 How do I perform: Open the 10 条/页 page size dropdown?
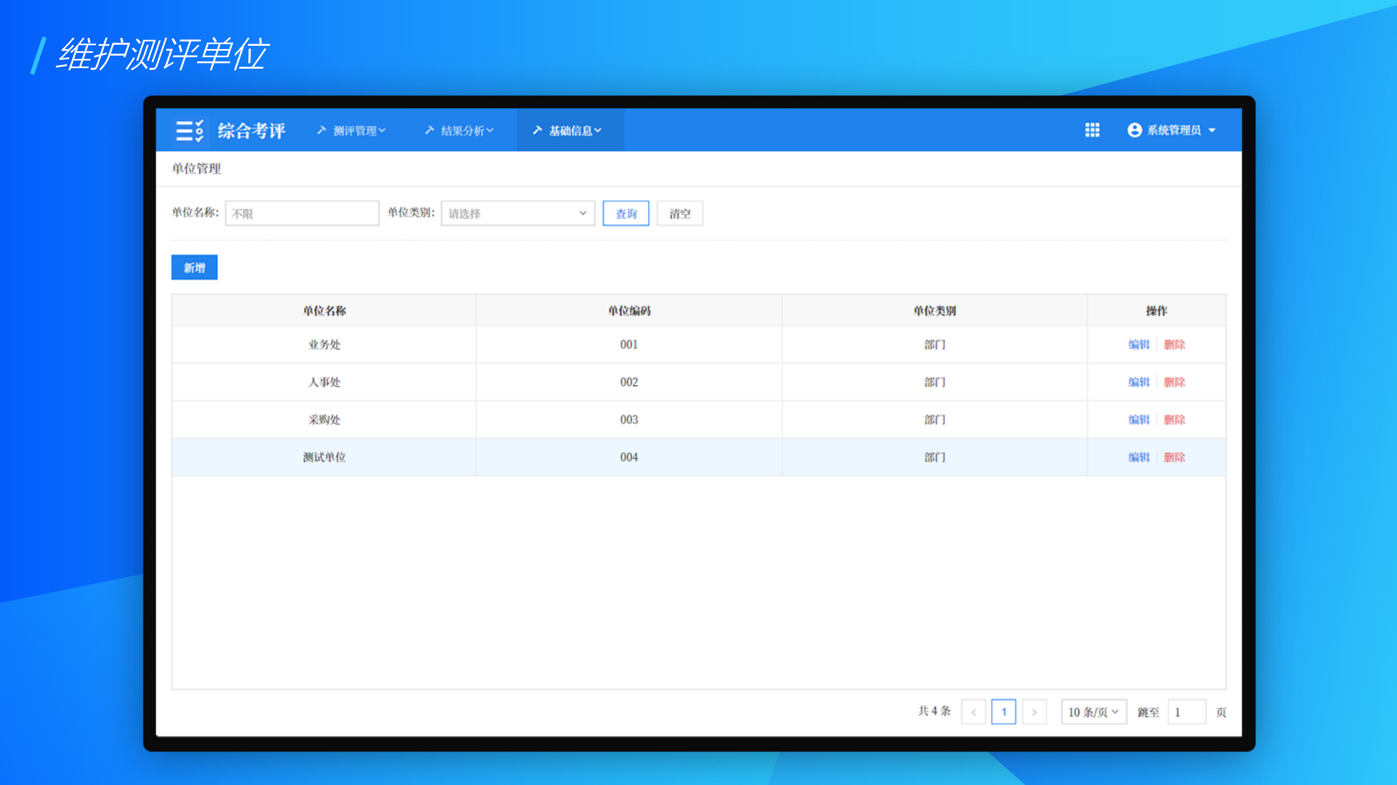(1093, 712)
